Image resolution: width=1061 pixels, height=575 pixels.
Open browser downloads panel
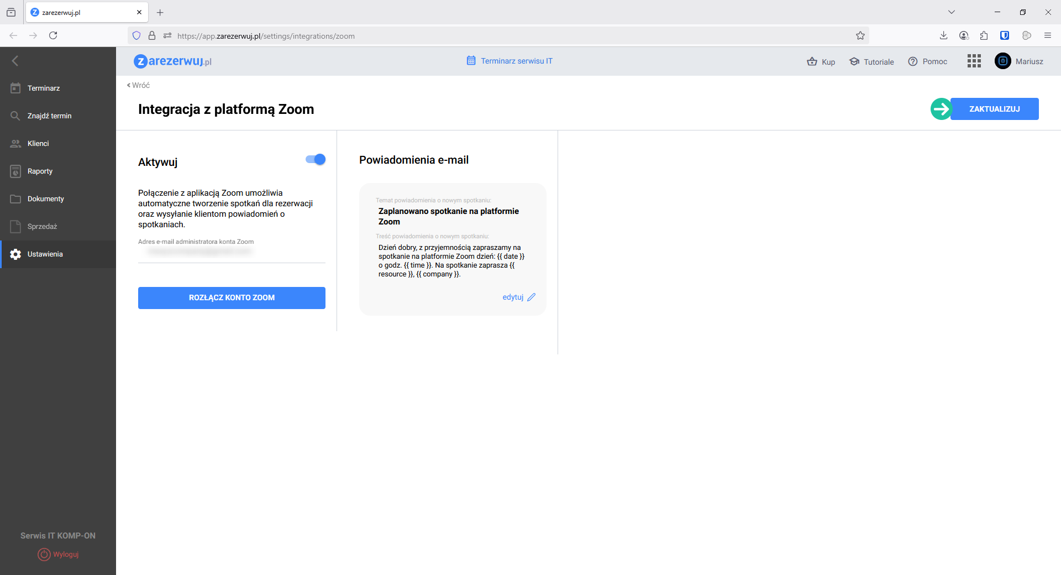coord(943,35)
